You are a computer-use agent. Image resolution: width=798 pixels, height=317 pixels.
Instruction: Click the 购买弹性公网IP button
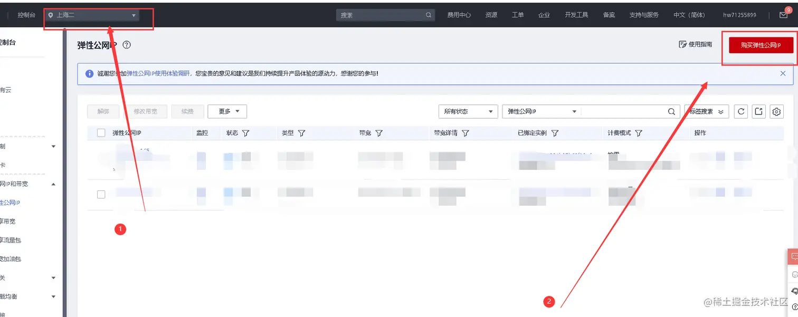761,45
